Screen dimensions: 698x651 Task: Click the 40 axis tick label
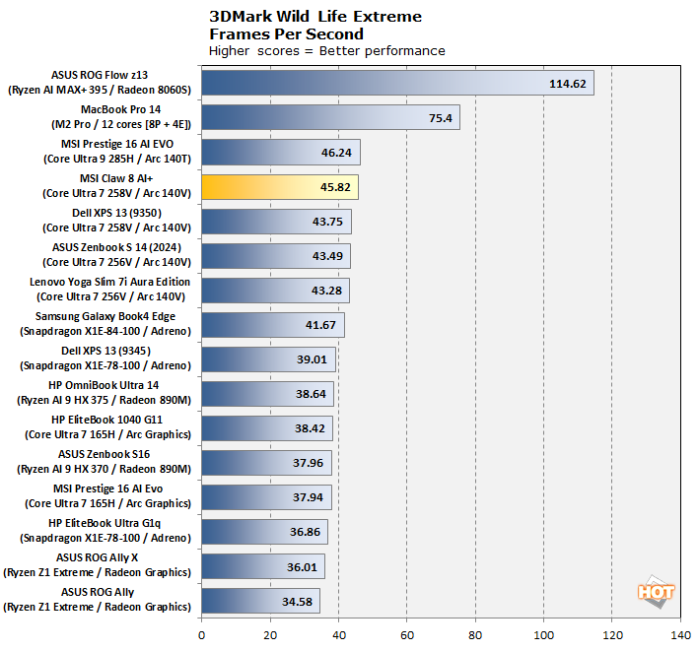click(339, 635)
